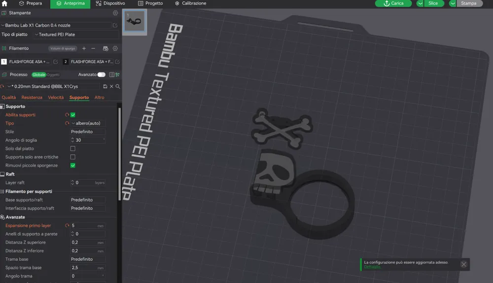Viewport: 493px width, 283px height.
Task: Open the Qualità settings tab
Action: point(9,98)
